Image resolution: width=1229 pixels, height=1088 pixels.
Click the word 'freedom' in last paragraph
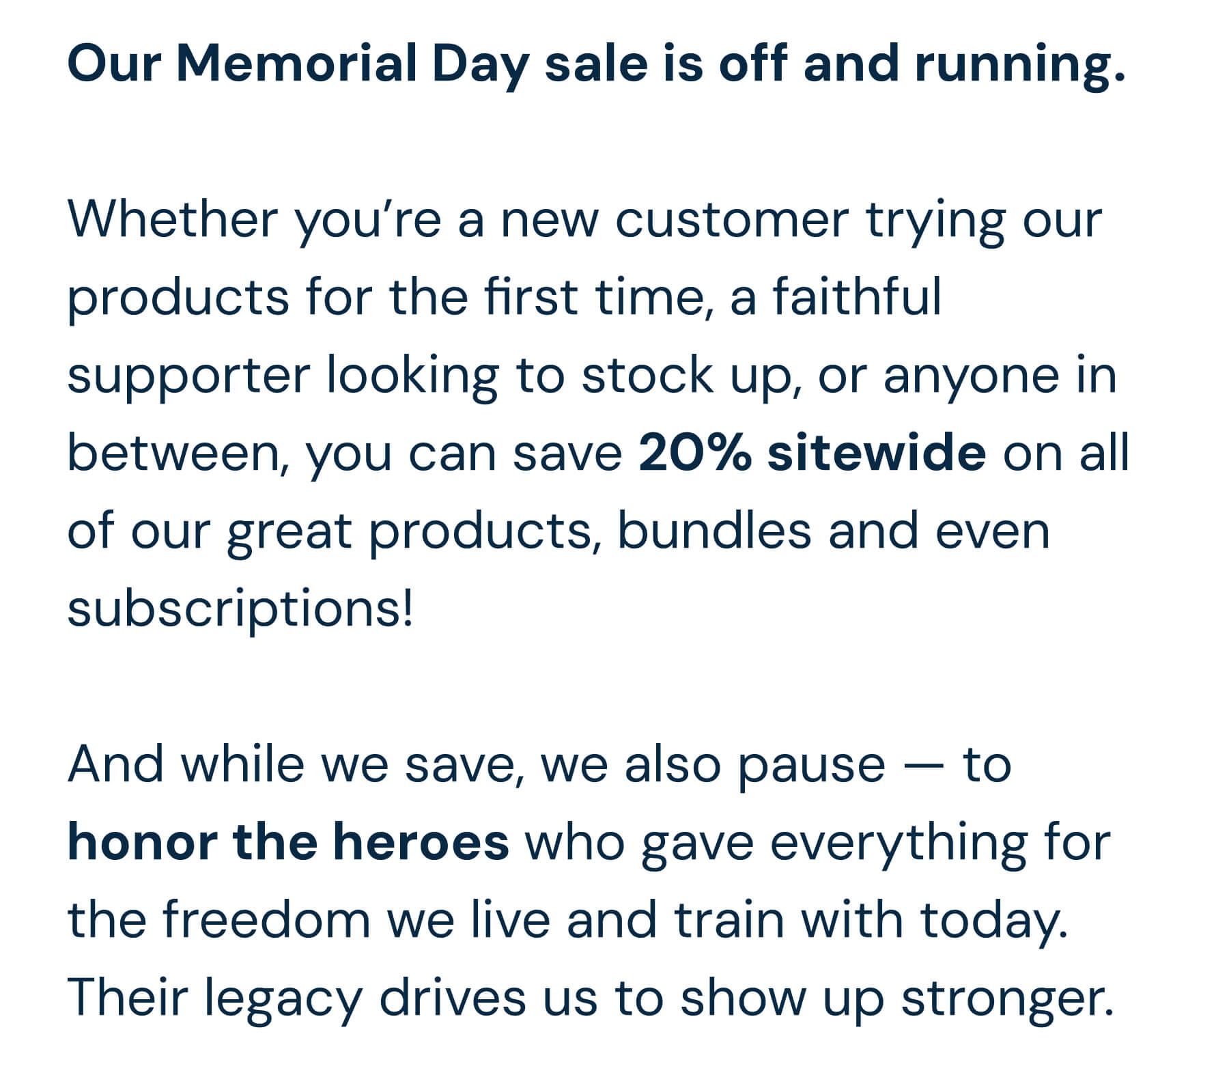point(266,919)
